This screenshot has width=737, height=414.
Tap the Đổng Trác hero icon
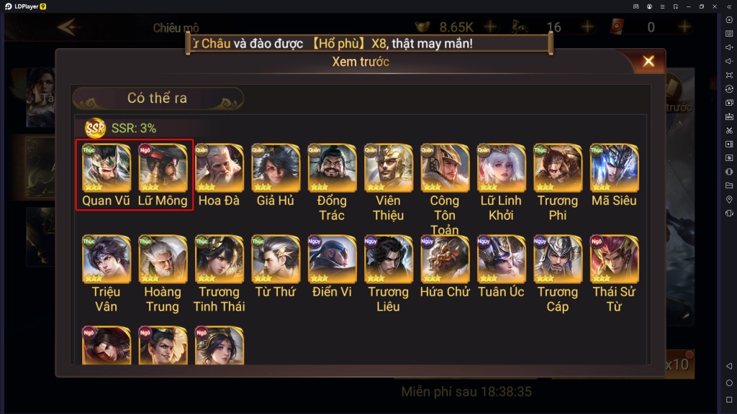pos(332,168)
